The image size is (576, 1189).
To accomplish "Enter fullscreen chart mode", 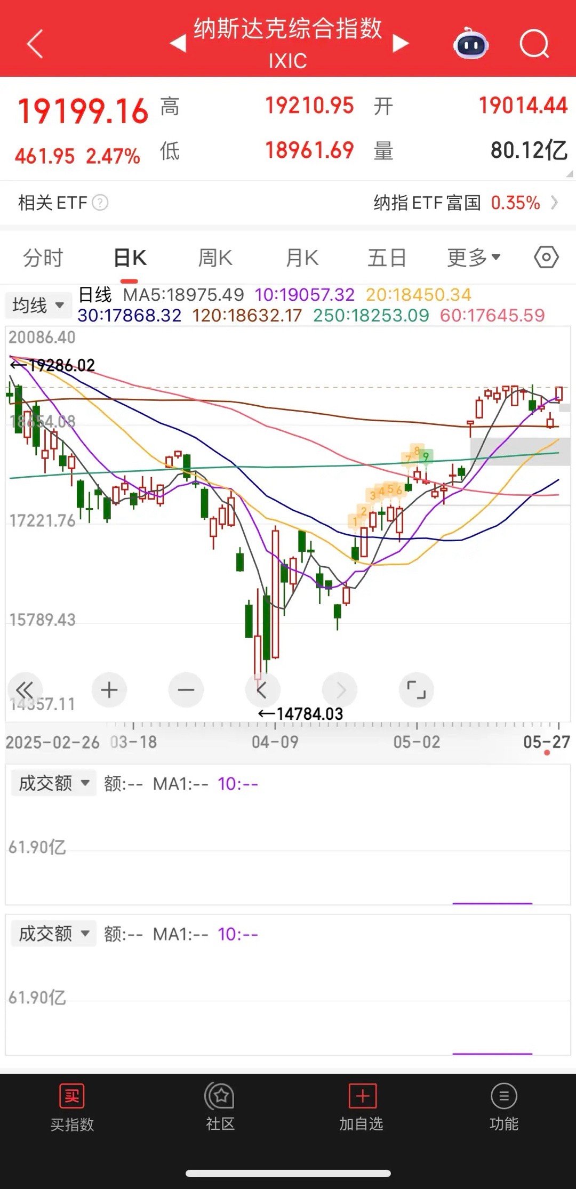I will 417,690.
